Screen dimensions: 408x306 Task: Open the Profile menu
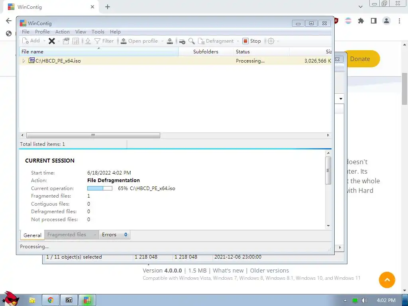click(x=42, y=32)
